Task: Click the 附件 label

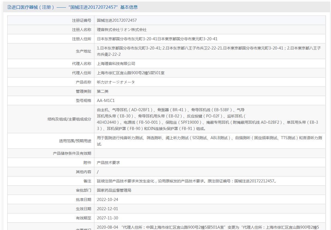Action: coord(87,163)
